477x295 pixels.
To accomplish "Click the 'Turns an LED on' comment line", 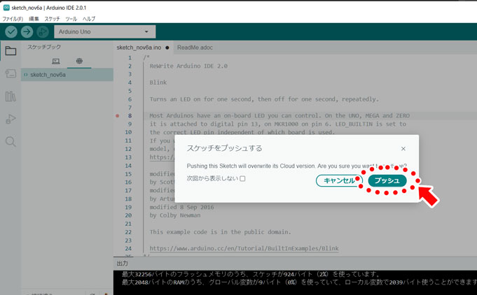I will [x=264, y=99].
